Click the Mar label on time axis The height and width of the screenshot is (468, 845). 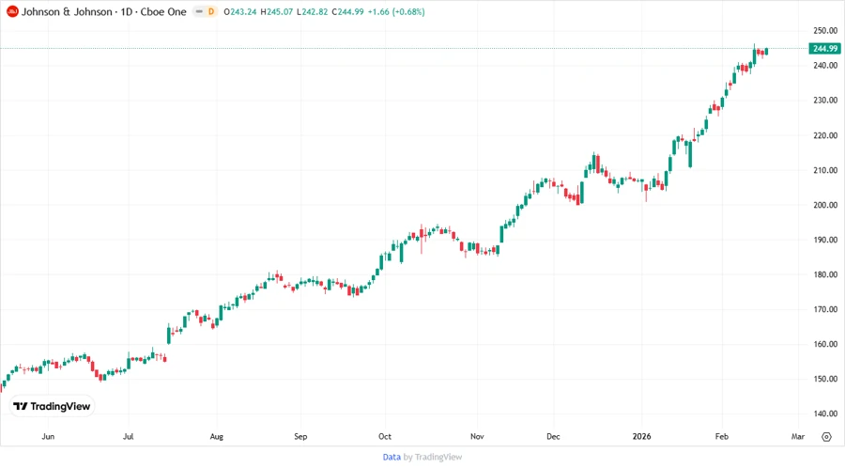click(x=797, y=436)
